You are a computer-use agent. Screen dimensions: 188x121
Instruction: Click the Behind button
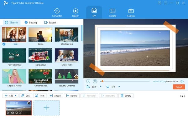pyautogui.click(x=72, y=96)
